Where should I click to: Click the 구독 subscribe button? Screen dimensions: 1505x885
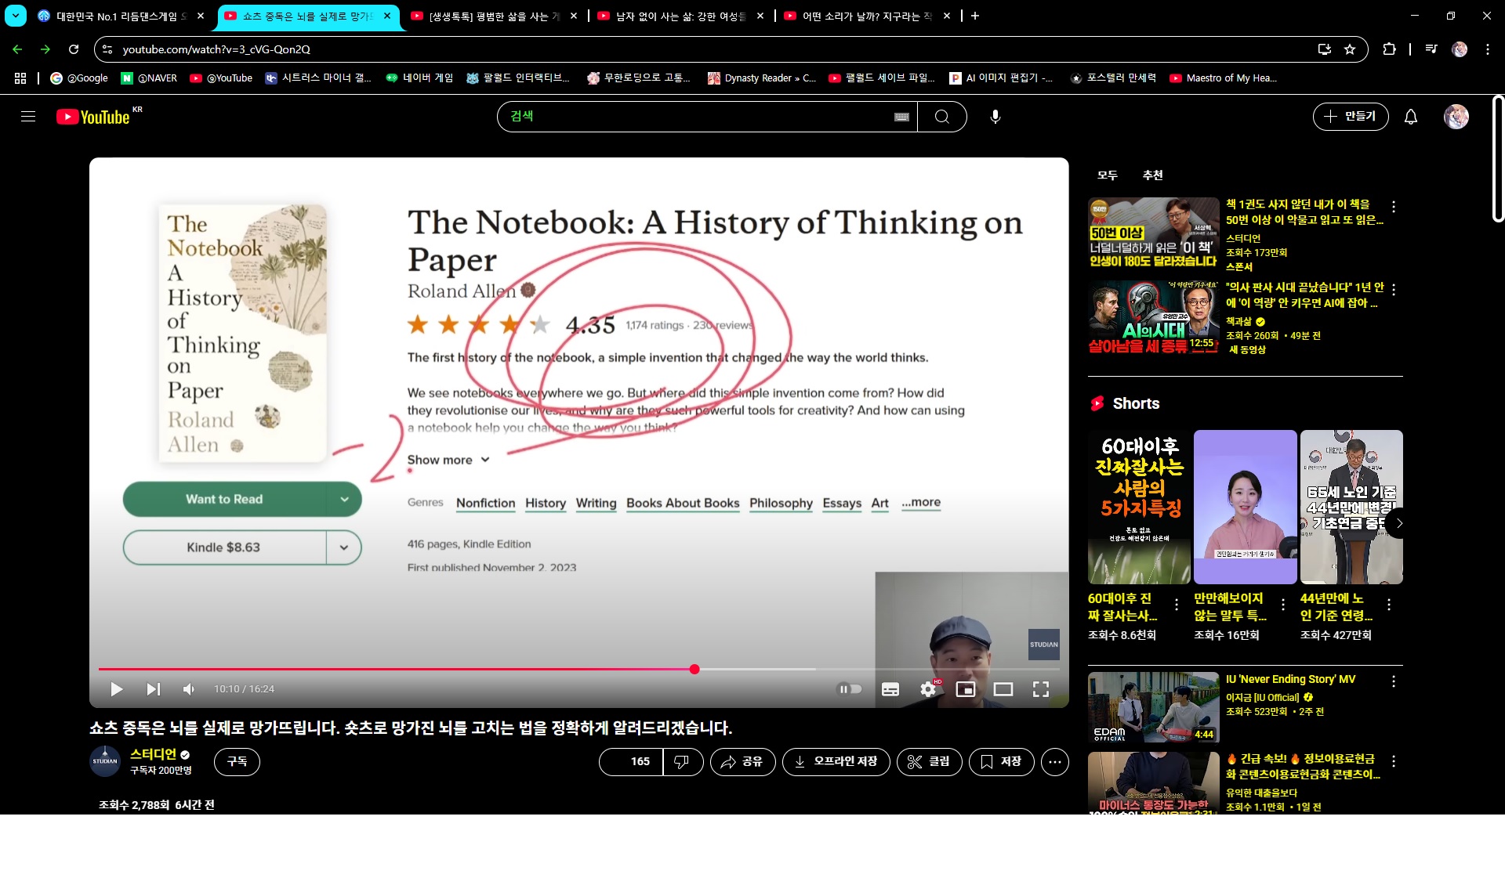click(x=237, y=761)
